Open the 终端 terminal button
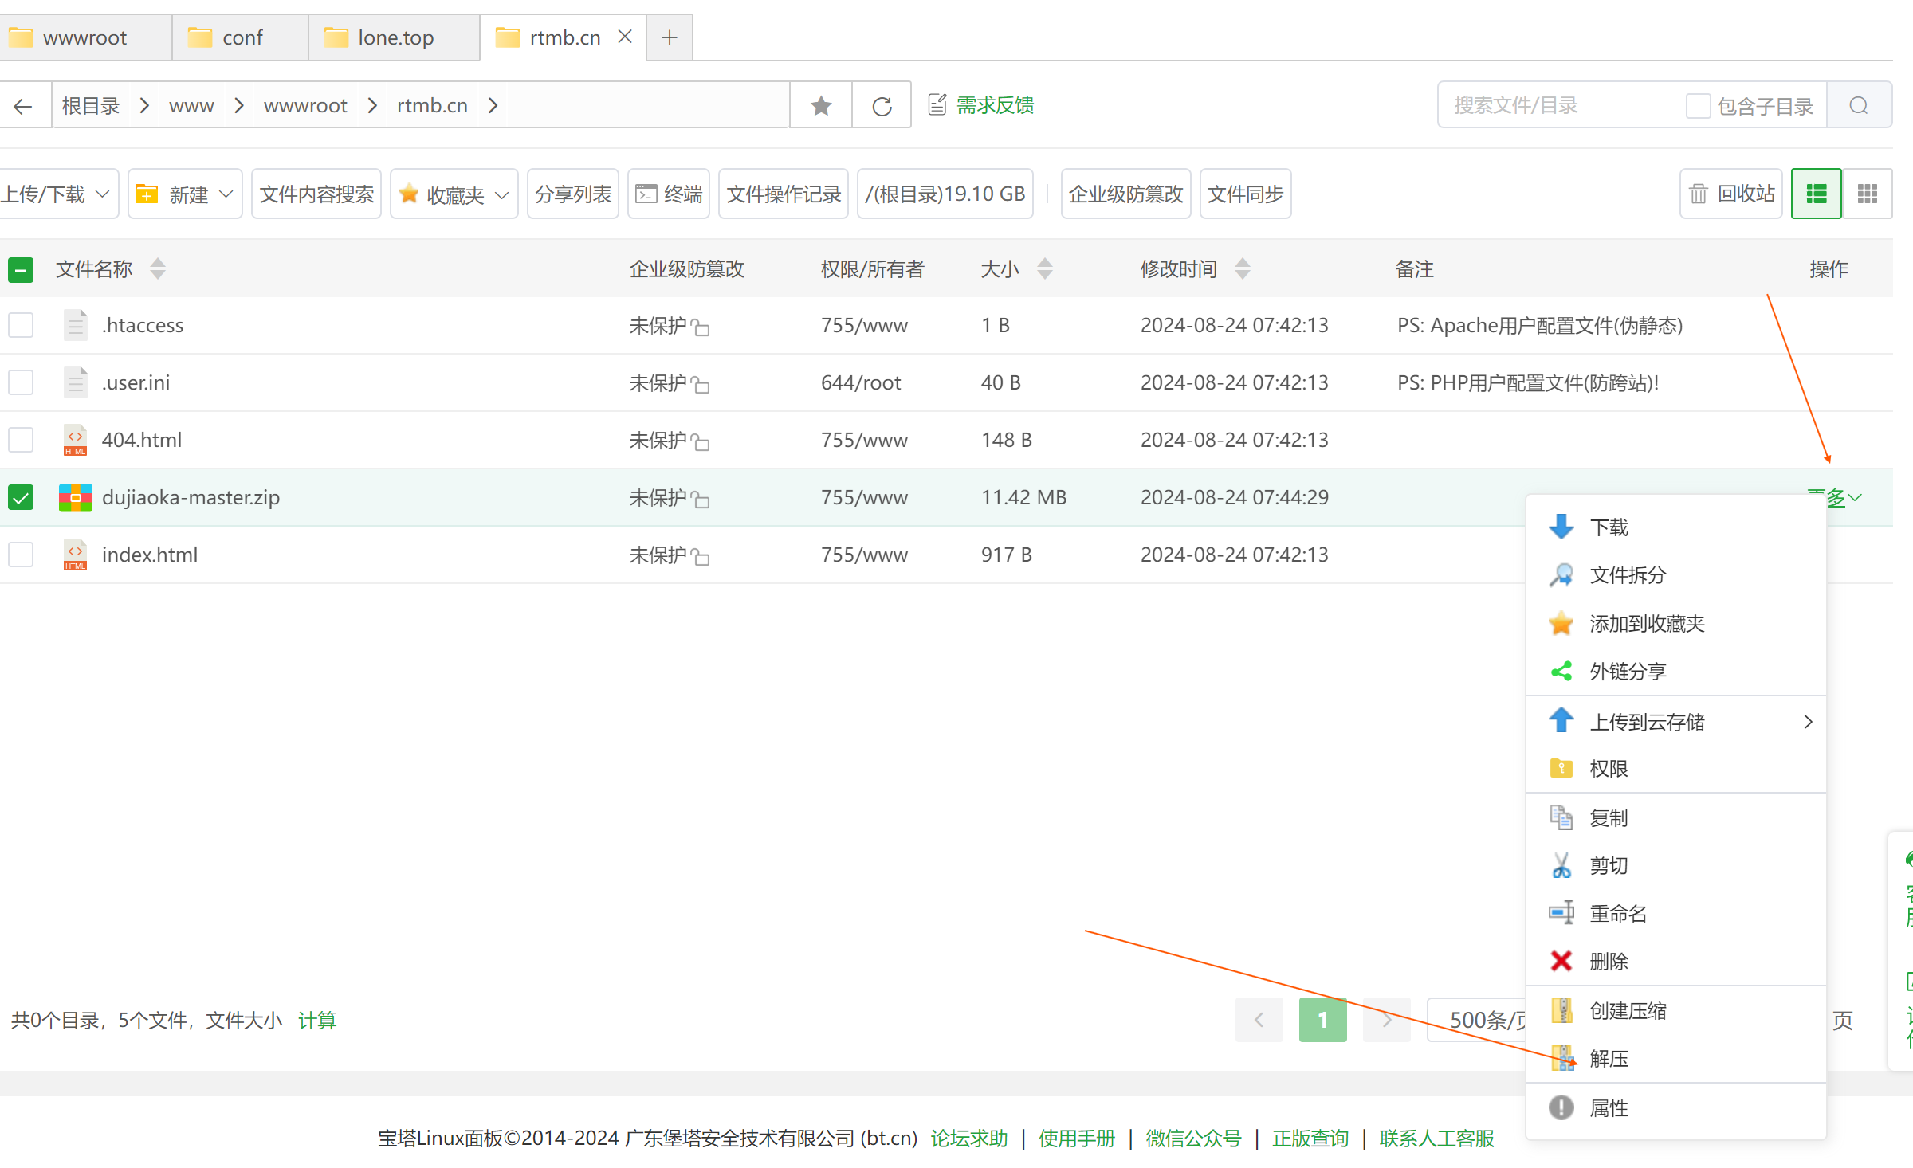Screen dimensions: 1913x1168 pos(669,194)
